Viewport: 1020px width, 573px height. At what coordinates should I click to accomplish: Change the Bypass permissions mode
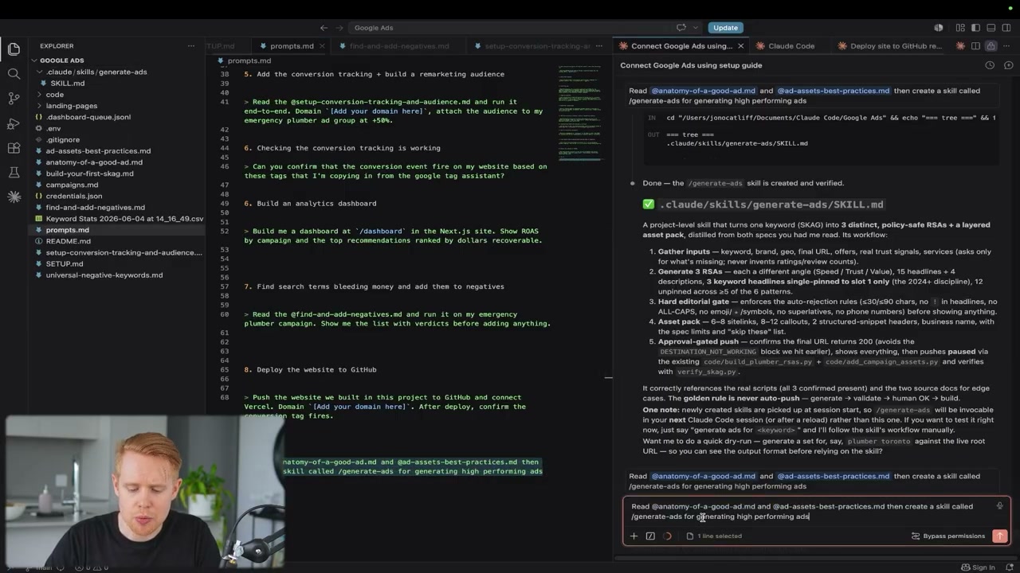(x=948, y=536)
